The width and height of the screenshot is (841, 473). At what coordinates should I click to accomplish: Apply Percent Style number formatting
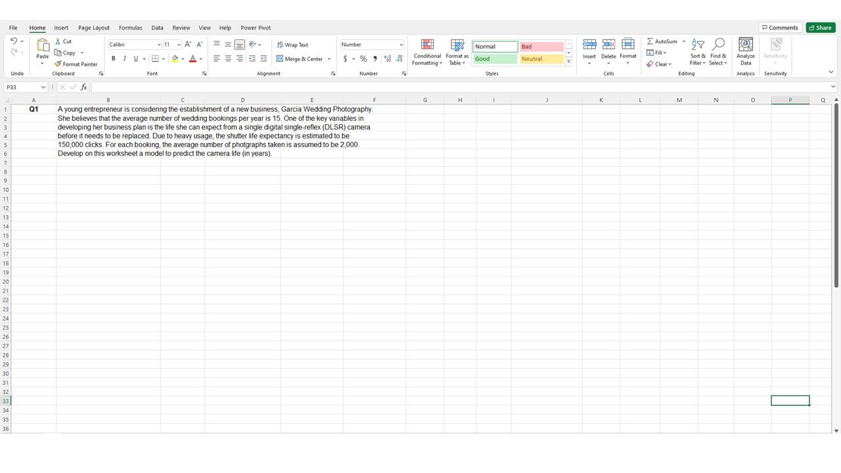pos(363,58)
